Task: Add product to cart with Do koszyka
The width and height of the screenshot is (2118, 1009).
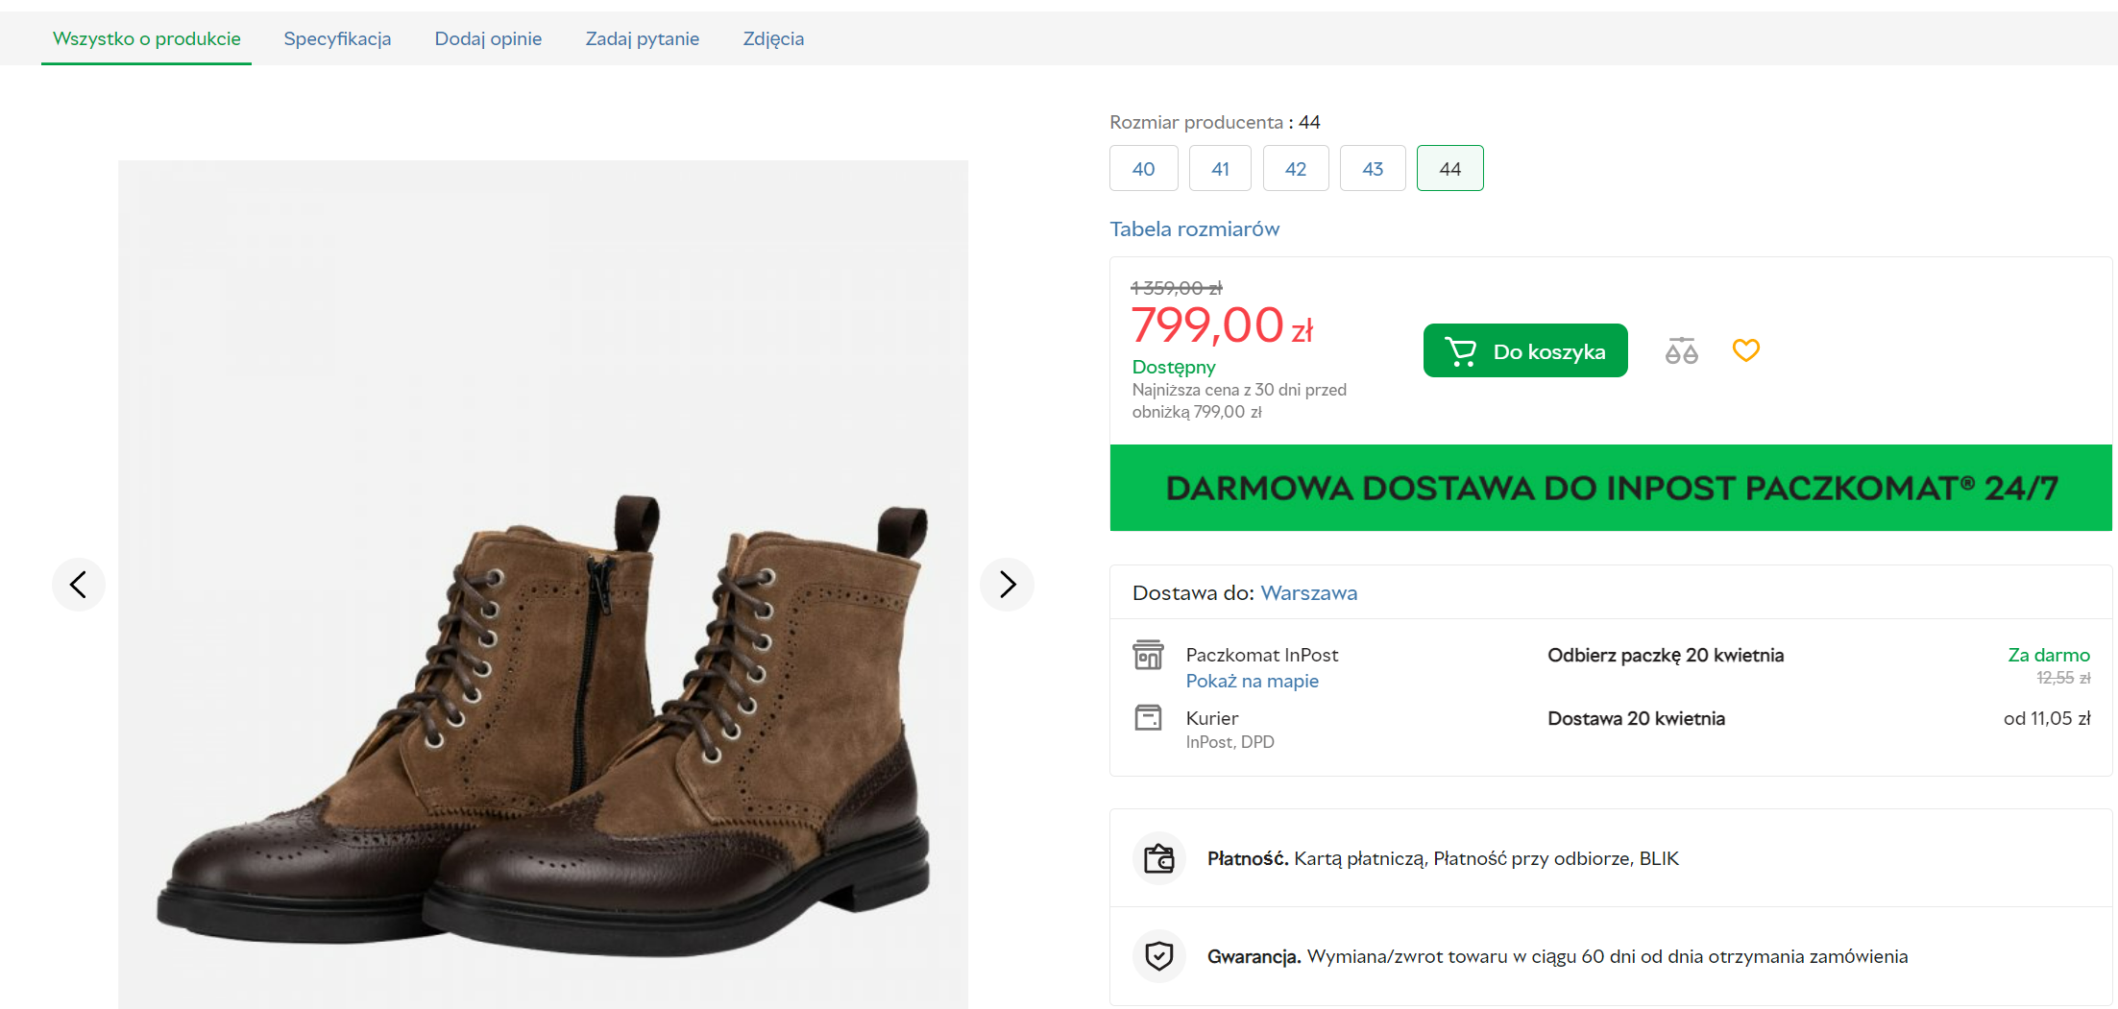Action: point(1525,351)
